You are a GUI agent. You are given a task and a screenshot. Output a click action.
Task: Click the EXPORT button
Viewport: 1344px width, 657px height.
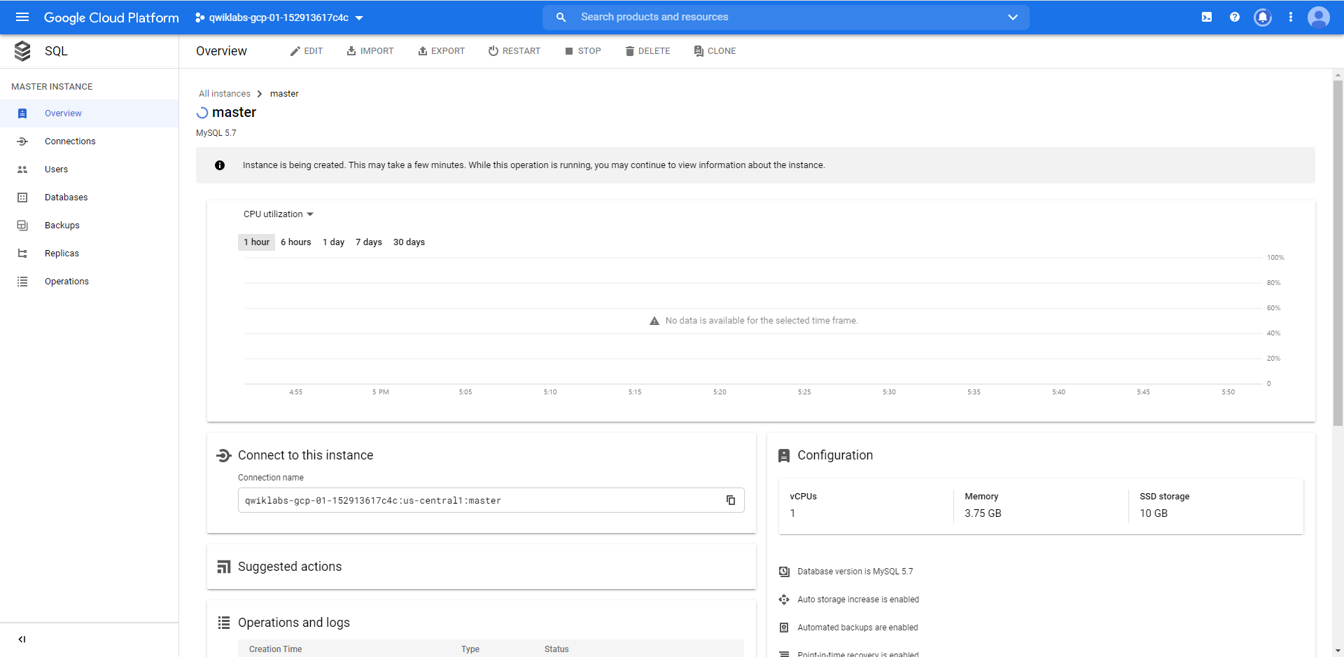442,51
